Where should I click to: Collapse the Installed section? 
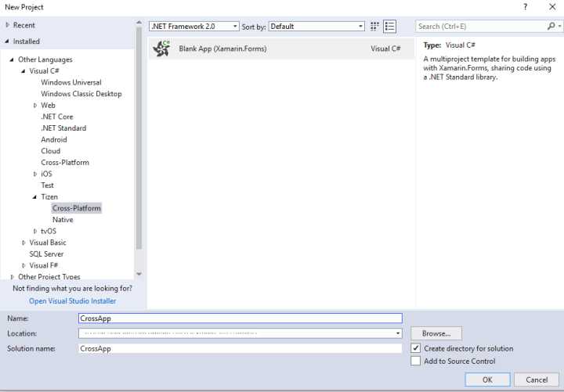[7, 41]
